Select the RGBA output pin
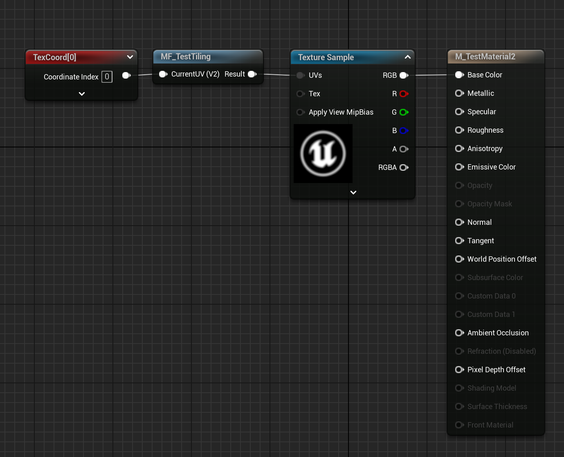 (404, 167)
